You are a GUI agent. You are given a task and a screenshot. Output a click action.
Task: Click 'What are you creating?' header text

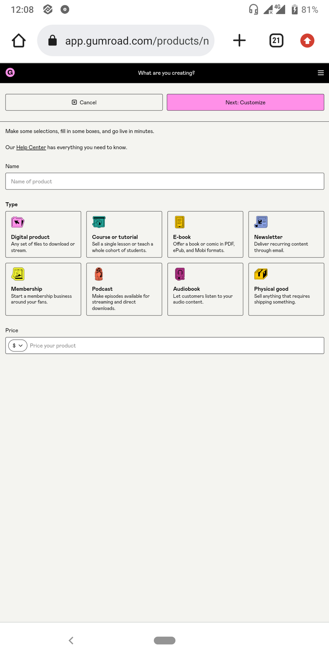pyautogui.click(x=166, y=73)
